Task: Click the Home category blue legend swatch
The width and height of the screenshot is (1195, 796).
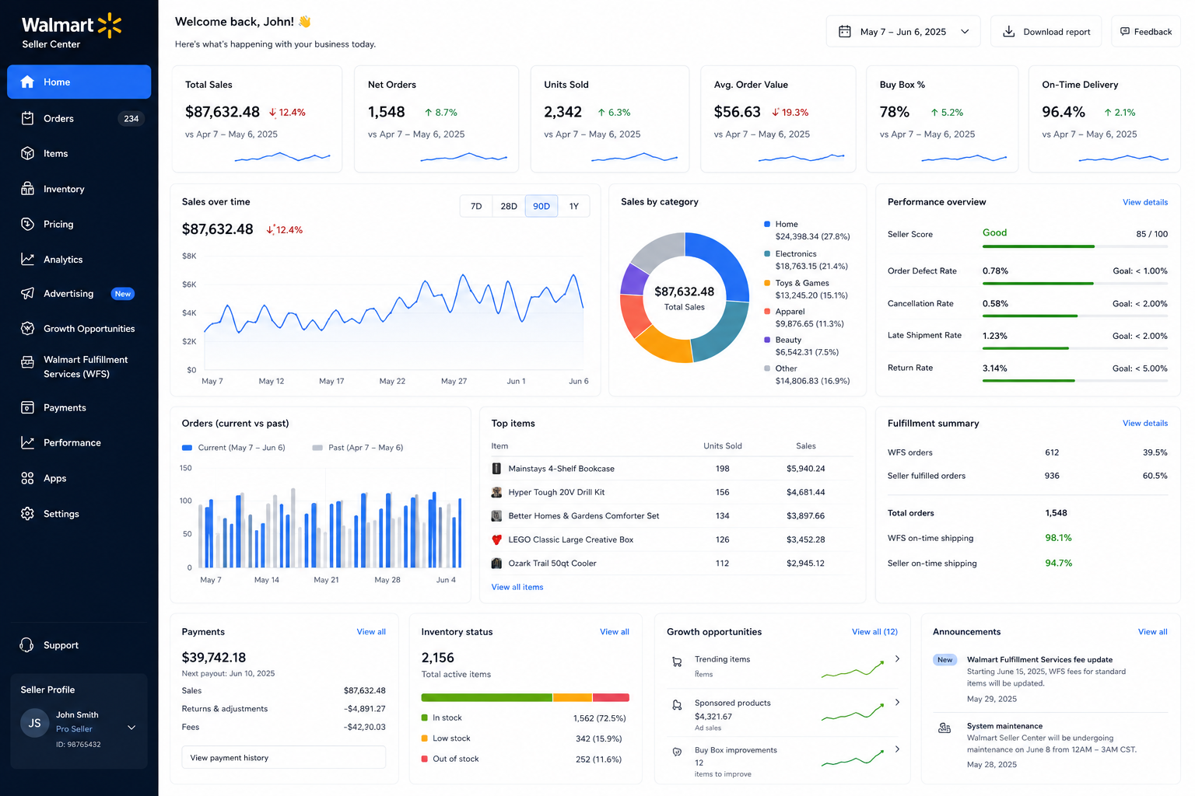Action: [767, 224]
